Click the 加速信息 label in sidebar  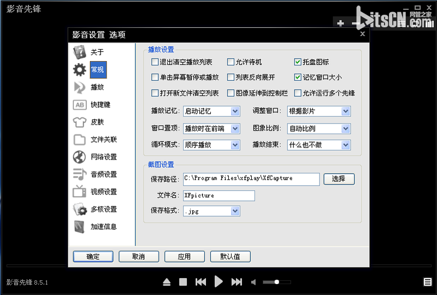[x=104, y=227]
